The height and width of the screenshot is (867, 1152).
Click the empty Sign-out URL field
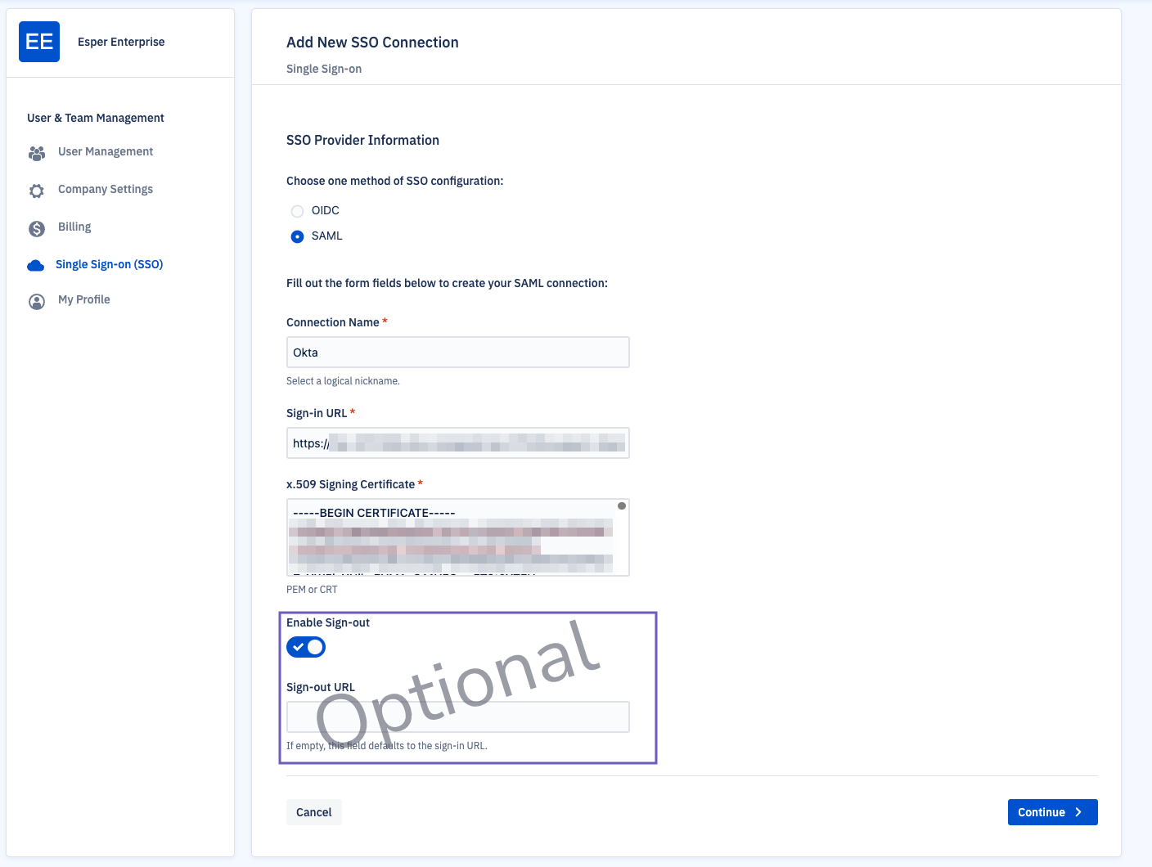[457, 717]
